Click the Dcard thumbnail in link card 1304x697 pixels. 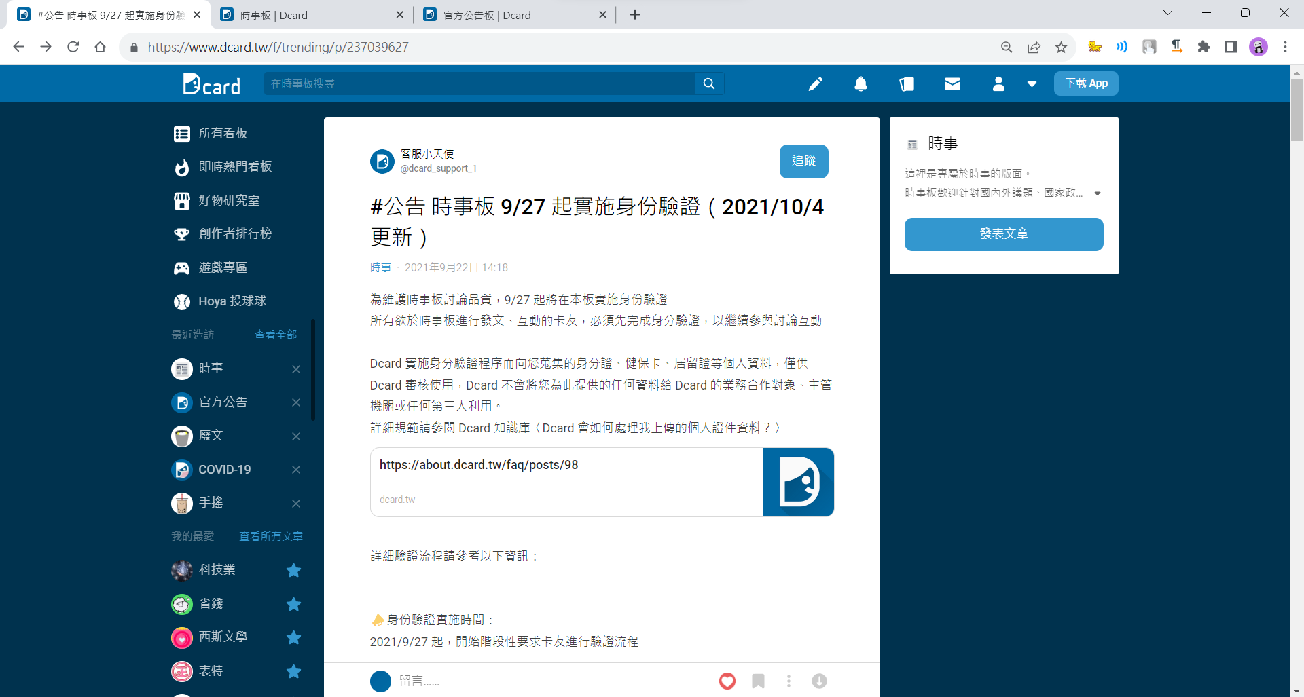click(x=799, y=482)
